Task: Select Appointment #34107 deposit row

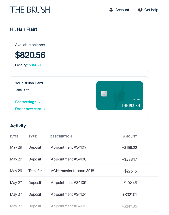Action: click(x=69, y=147)
